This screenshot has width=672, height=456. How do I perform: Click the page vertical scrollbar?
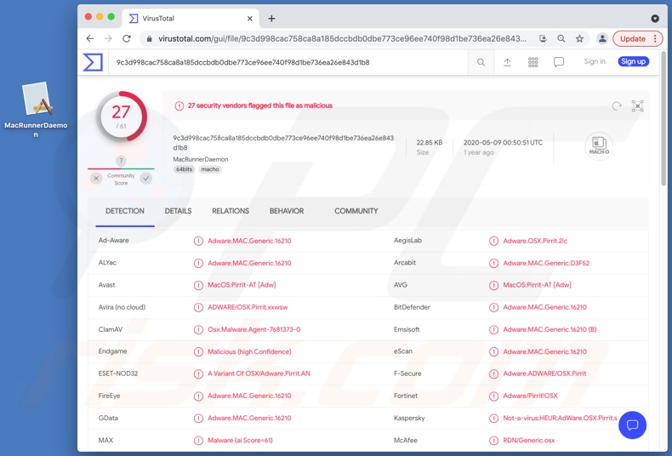663,118
